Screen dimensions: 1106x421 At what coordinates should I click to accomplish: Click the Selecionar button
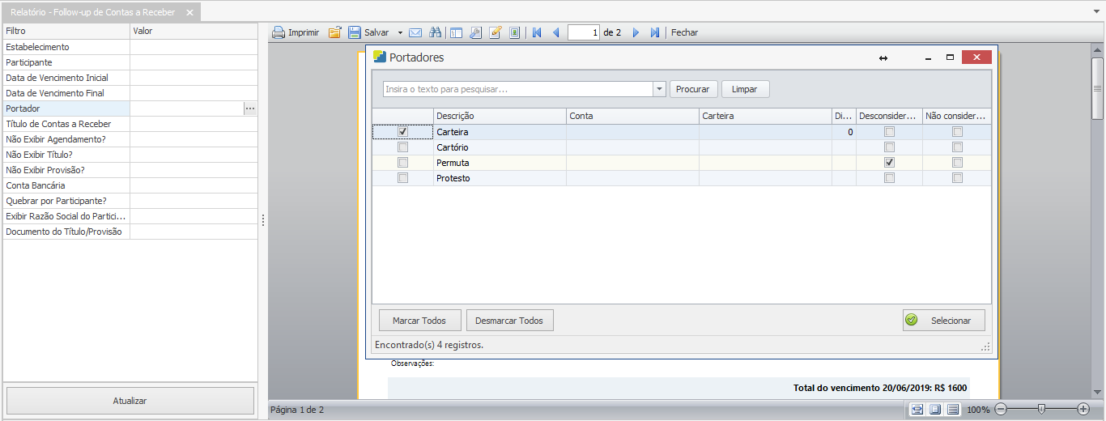pos(943,321)
